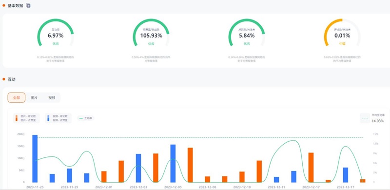Image resolution: width=390 pixels, height=190 pixels.
Task: Click the orange 0.01% gauge
Action: click(x=342, y=33)
